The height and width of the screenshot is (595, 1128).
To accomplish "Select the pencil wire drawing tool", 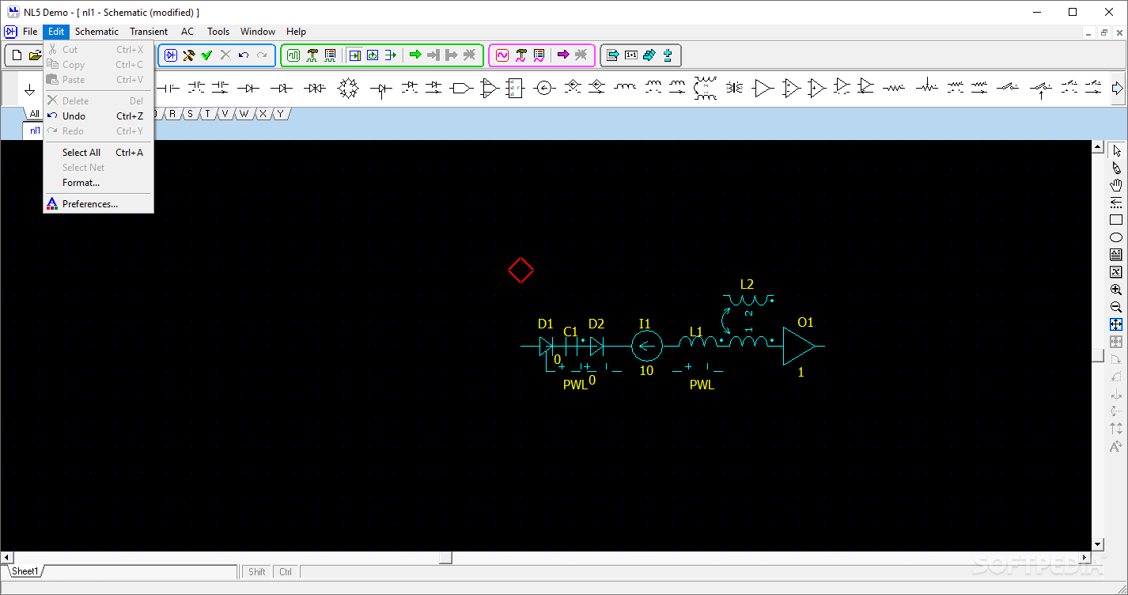I will [x=1116, y=168].
